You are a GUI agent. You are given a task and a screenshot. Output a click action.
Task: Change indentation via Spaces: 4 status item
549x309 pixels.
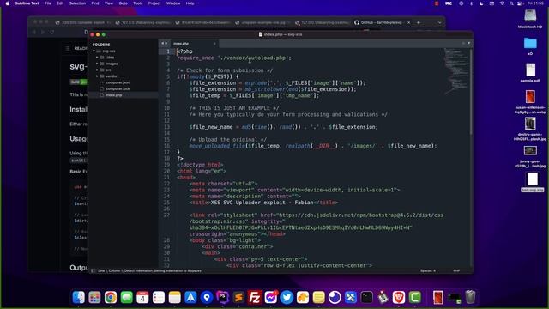point(428,271)
